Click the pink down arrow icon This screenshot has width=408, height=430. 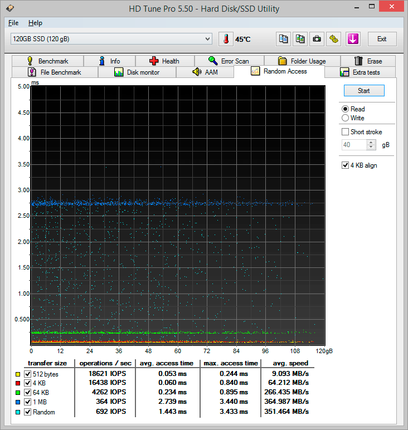pos(352,39)
